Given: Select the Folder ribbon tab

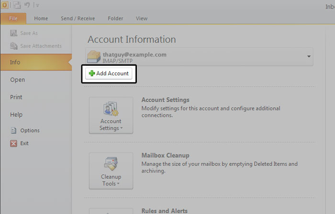Looking at the screenshot, I should point(115,19).
